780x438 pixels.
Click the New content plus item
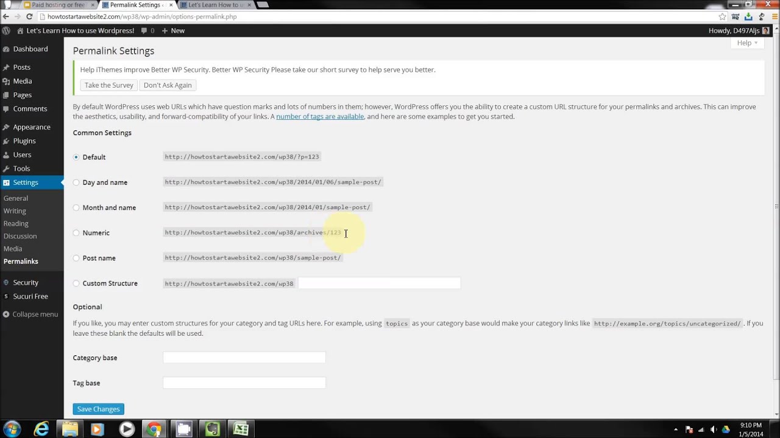coord(173,30)
